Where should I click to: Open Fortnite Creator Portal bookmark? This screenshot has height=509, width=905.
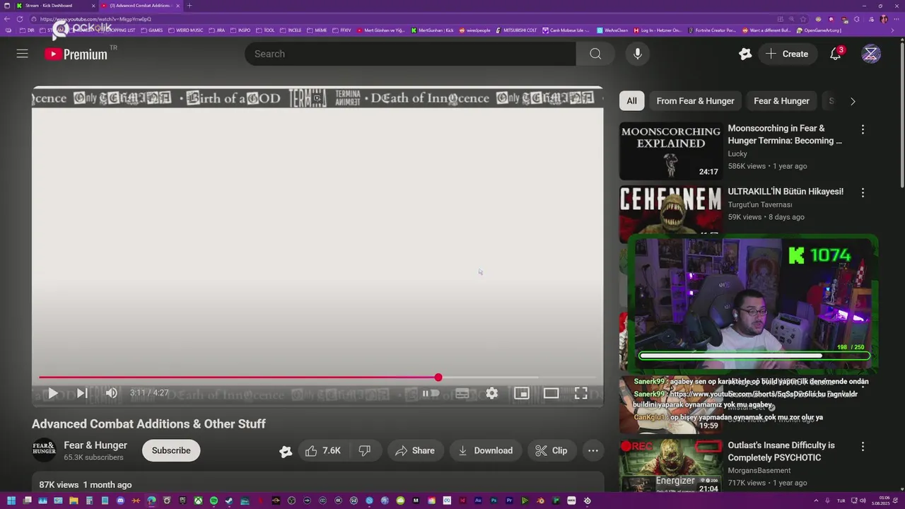[712, 30]
